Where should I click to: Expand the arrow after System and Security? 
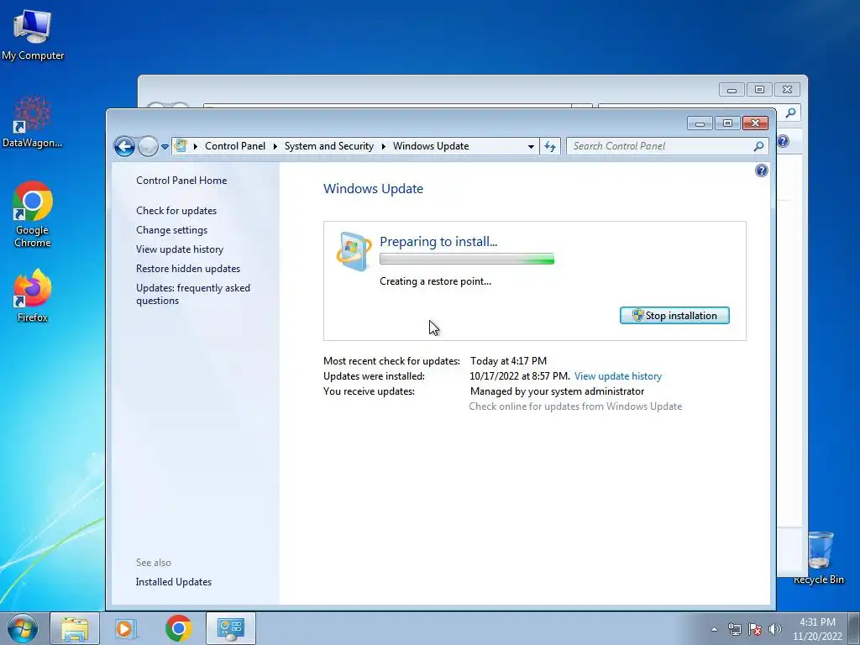383,146
